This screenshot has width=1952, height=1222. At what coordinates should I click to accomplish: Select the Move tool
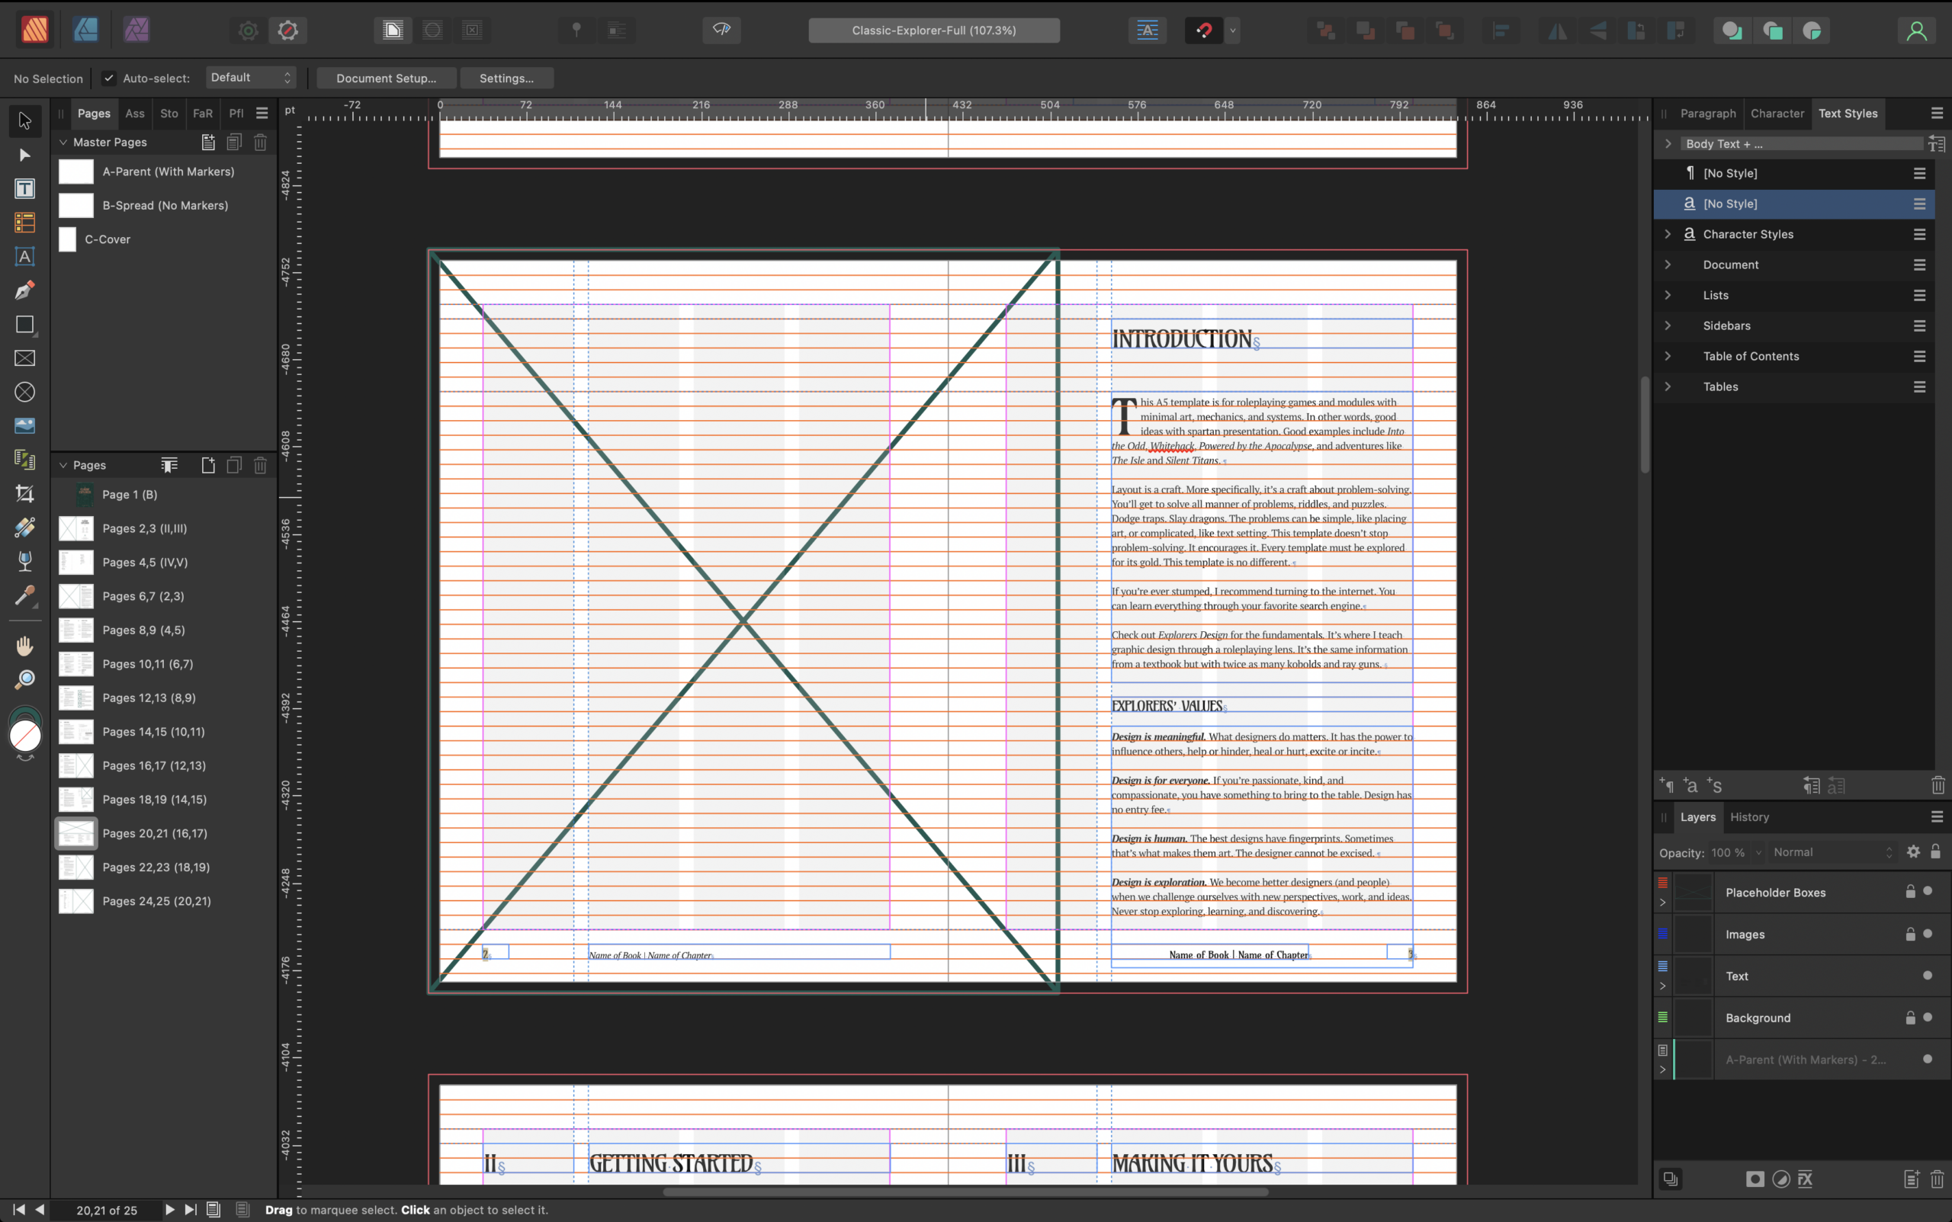(24, 121)
